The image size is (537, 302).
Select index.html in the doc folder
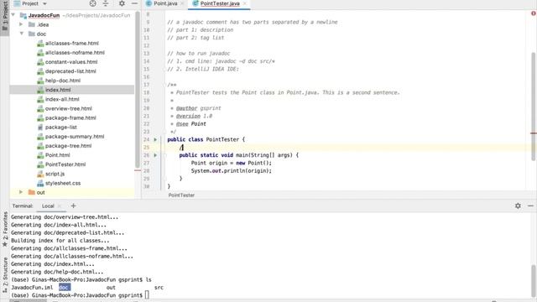pos(58,90)
